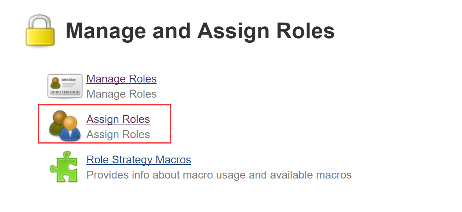The image size is (462, 212).
Task: Click the "John Doe" name on ID card
Action: point(66,79)
